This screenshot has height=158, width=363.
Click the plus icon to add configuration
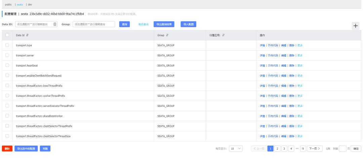[355, 26]
